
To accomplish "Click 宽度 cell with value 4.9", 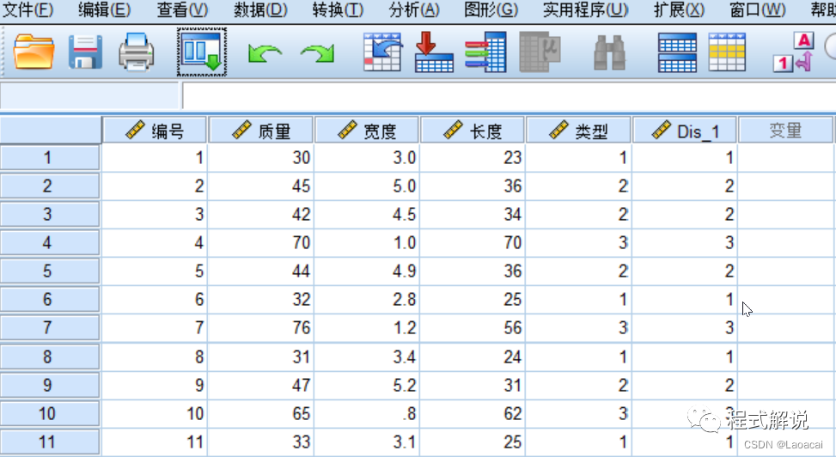I will (367, 271).
